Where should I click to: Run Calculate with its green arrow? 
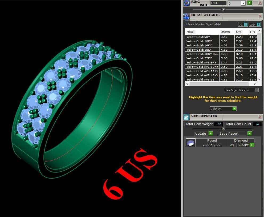[234, 109]
